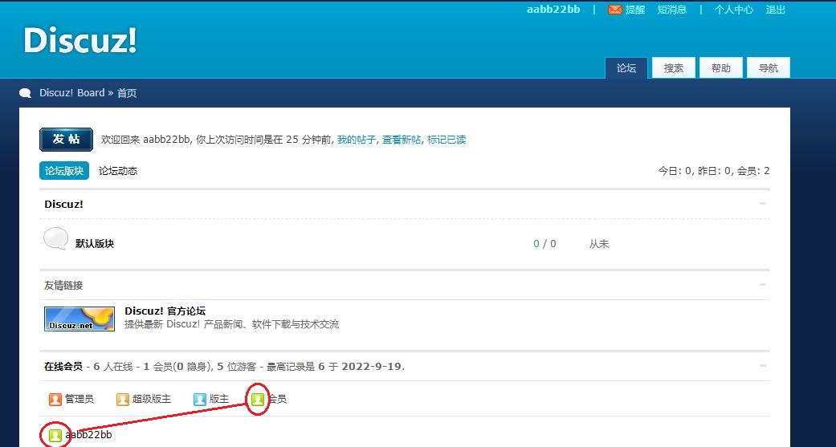Click the 从未 last post text
Screen dimensions: 836x447
pyautogui.click(x=599, y=244)
